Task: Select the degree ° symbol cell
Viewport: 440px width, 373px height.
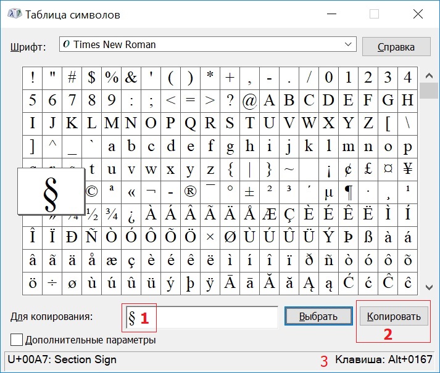Action: click(x=230, y=192)
